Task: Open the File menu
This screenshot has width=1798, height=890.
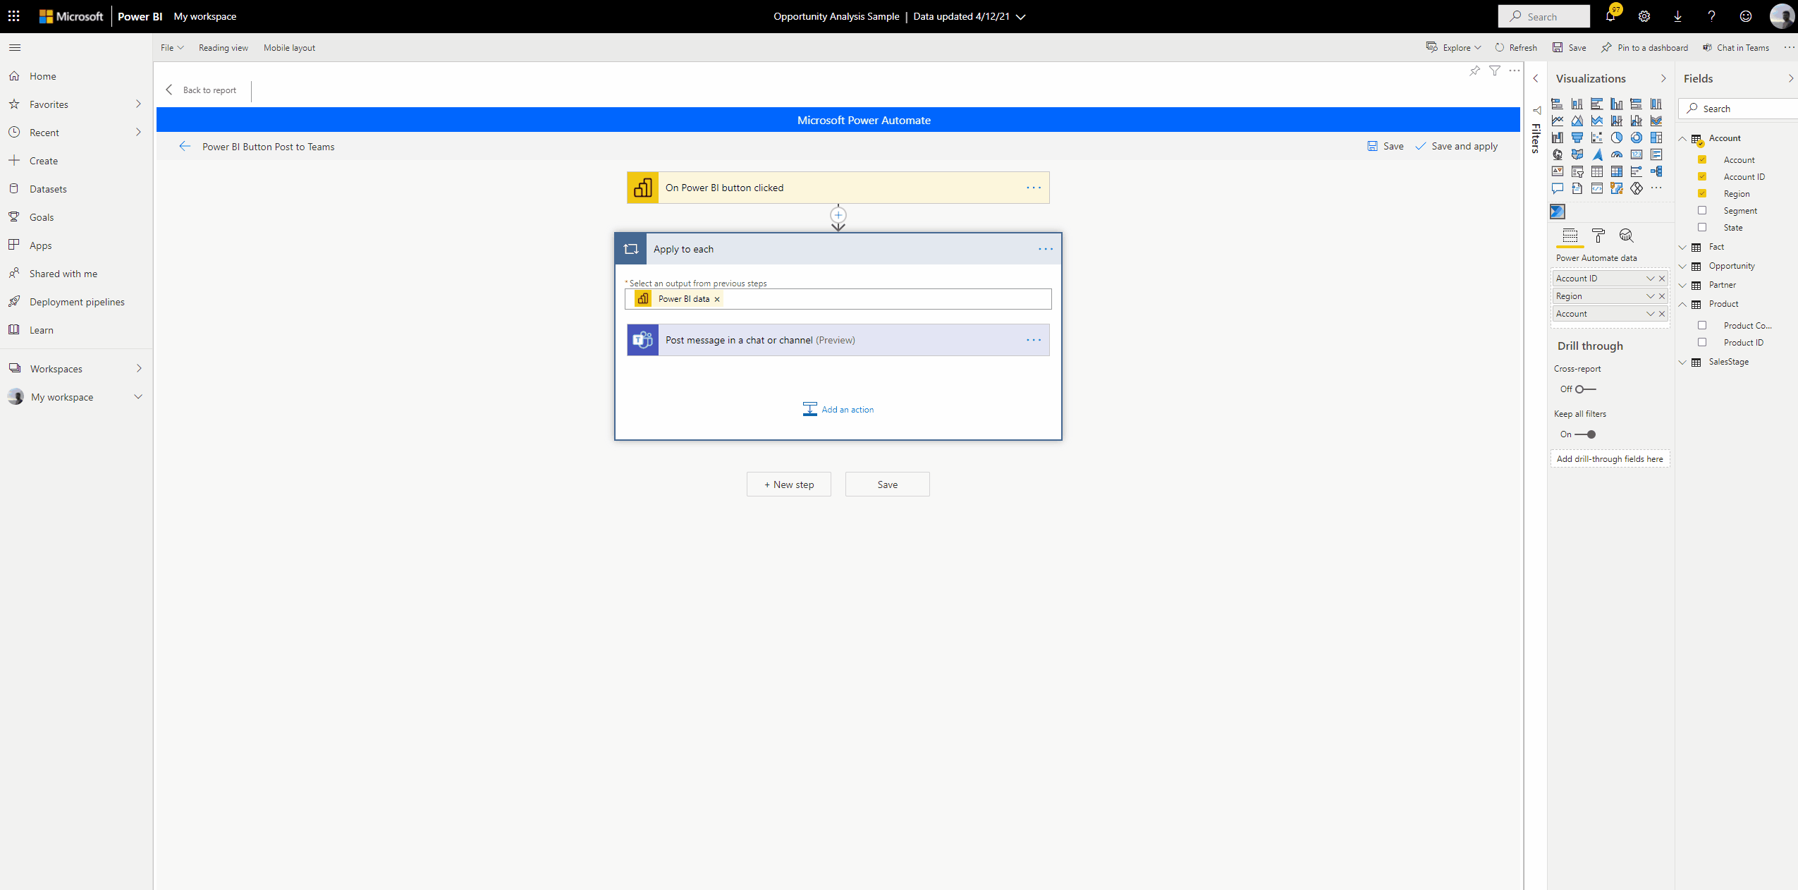Action: point(172,48)
